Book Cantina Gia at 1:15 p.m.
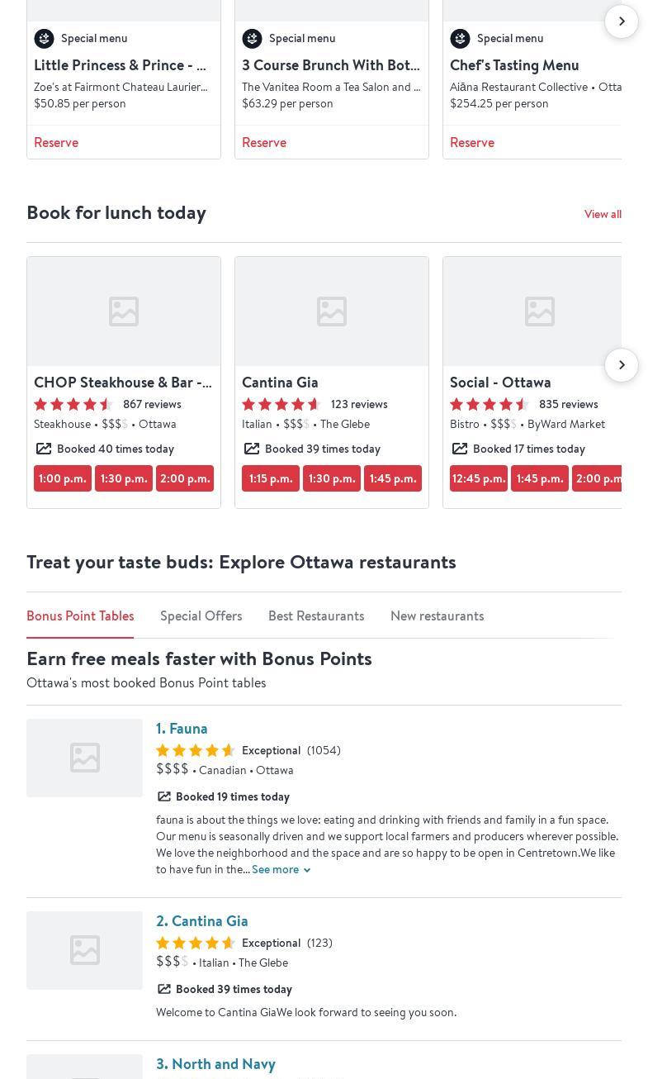Screen dimensions: 648x1079 pyautogui.click(x=271, y=478)
